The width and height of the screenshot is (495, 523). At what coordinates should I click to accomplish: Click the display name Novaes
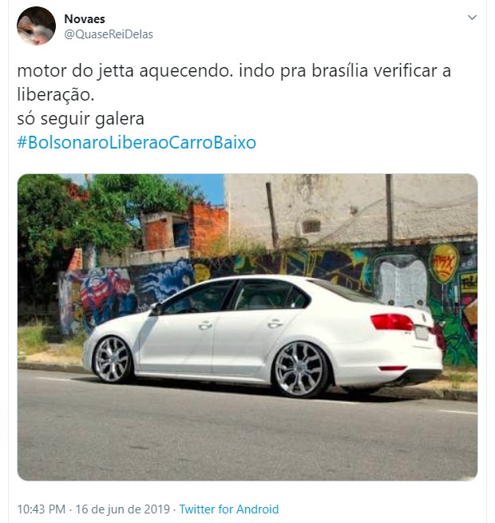click(x=85, y=19)
